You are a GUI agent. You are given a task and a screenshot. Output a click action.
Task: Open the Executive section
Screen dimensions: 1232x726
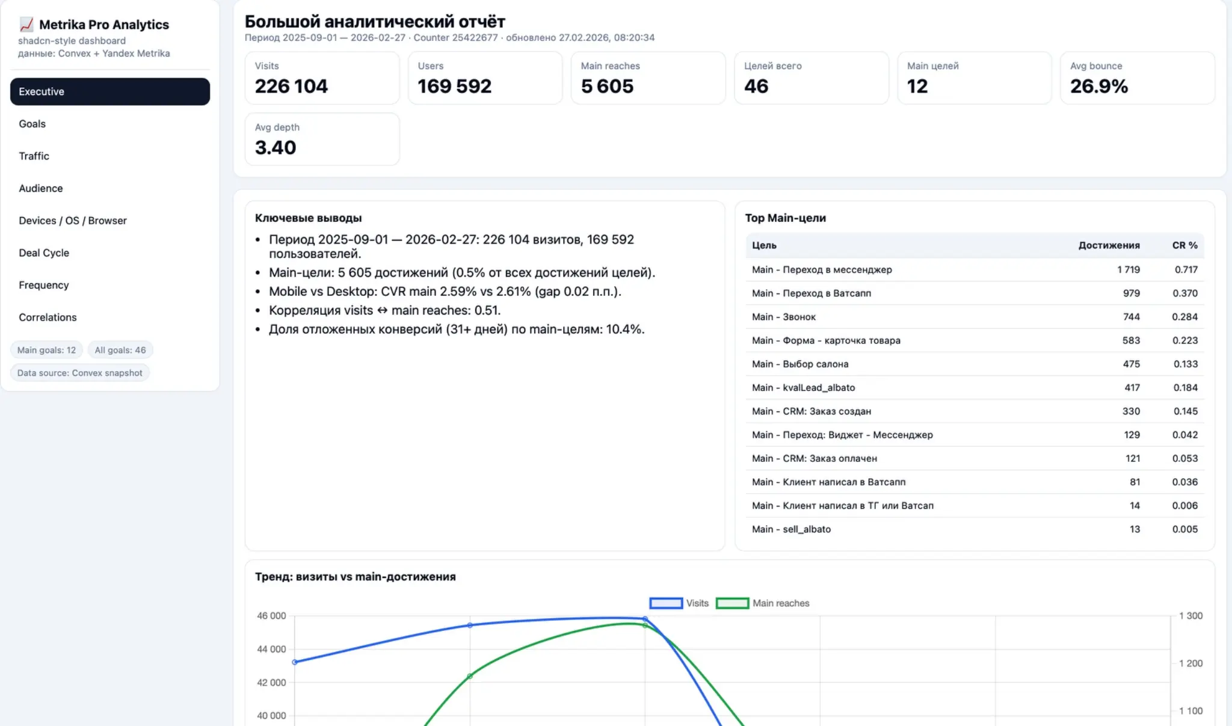(x=110, y=91)
